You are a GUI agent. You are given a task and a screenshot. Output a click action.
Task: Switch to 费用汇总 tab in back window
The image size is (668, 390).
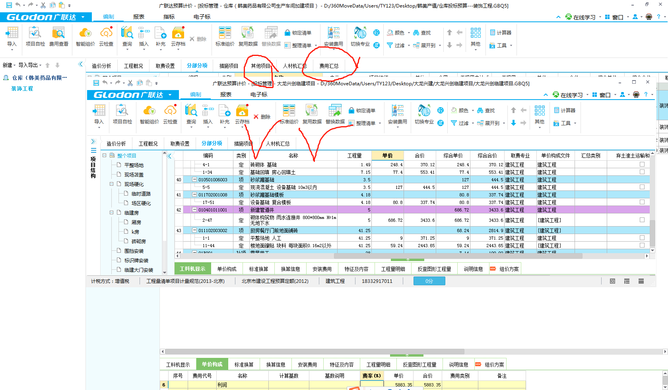tap(329, 66)
